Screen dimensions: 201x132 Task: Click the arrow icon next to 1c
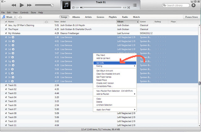click(x=13, y=45)
